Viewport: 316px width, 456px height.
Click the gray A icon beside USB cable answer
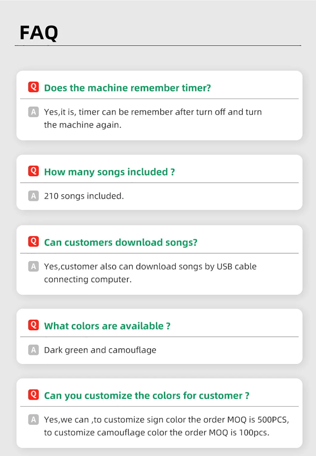point(33,266)
